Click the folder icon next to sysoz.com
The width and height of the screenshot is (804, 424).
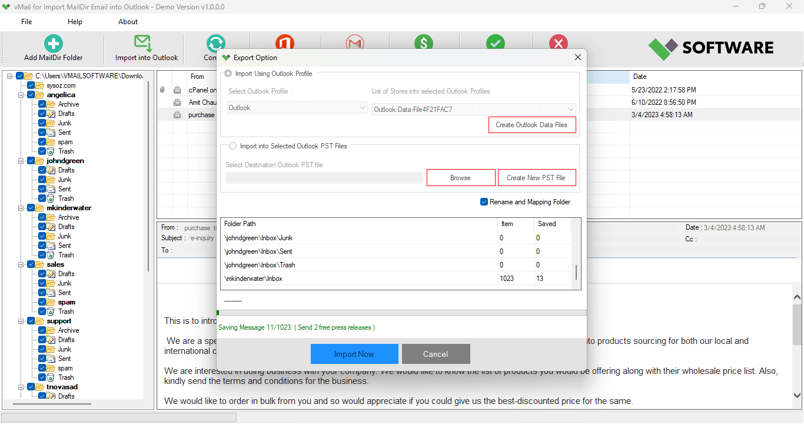(40, 85)
